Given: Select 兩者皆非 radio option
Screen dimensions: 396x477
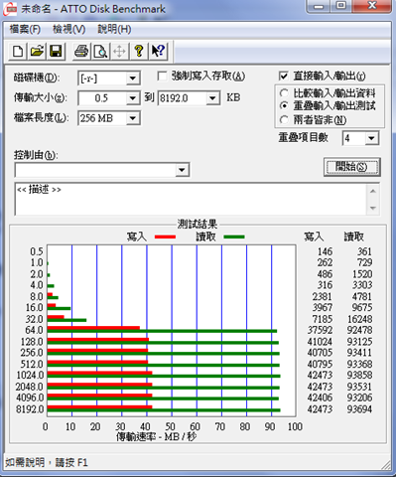Looking at the screenshot, I should pyautogui.click(x=284, y=119).
